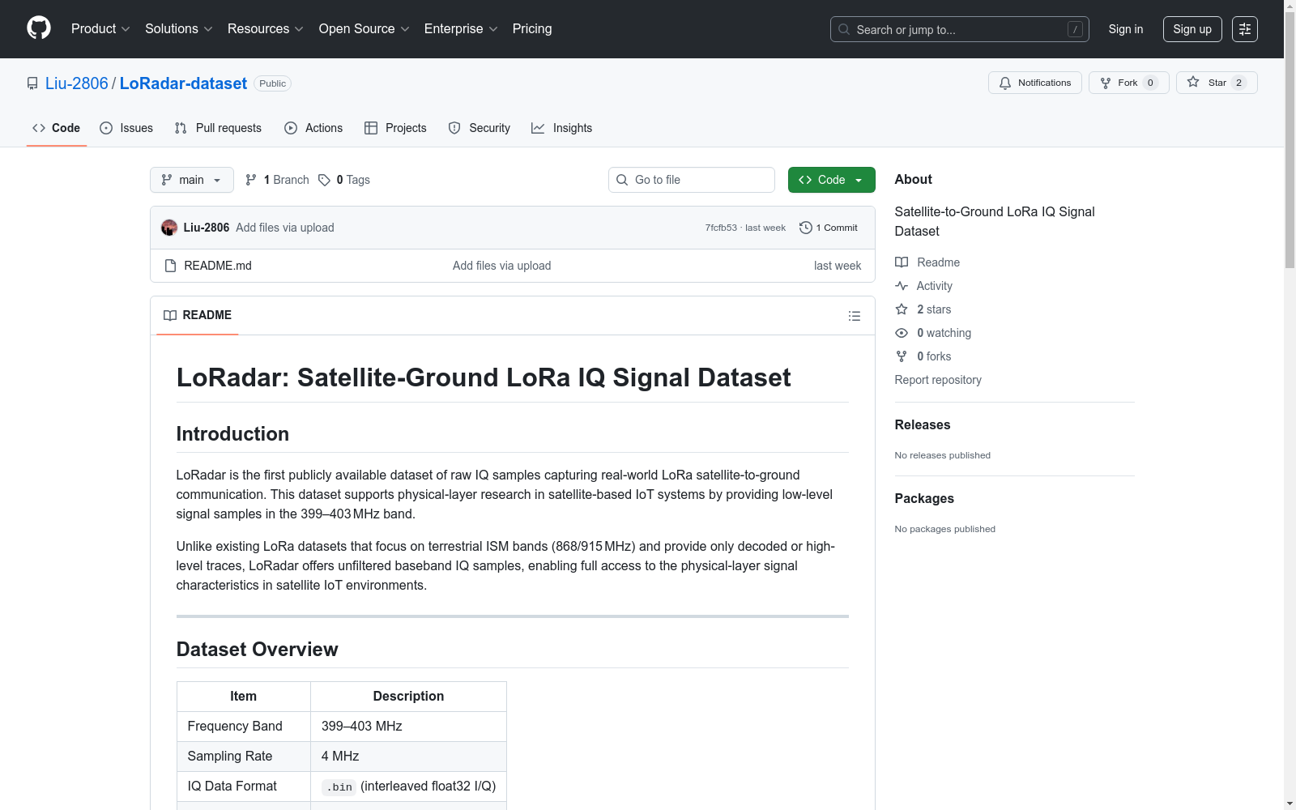Click the README.md file icon

click(x=170, y=266)
